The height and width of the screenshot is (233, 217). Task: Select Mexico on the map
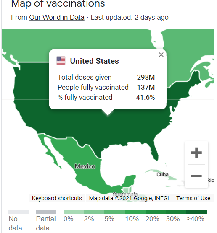point(85,166)
